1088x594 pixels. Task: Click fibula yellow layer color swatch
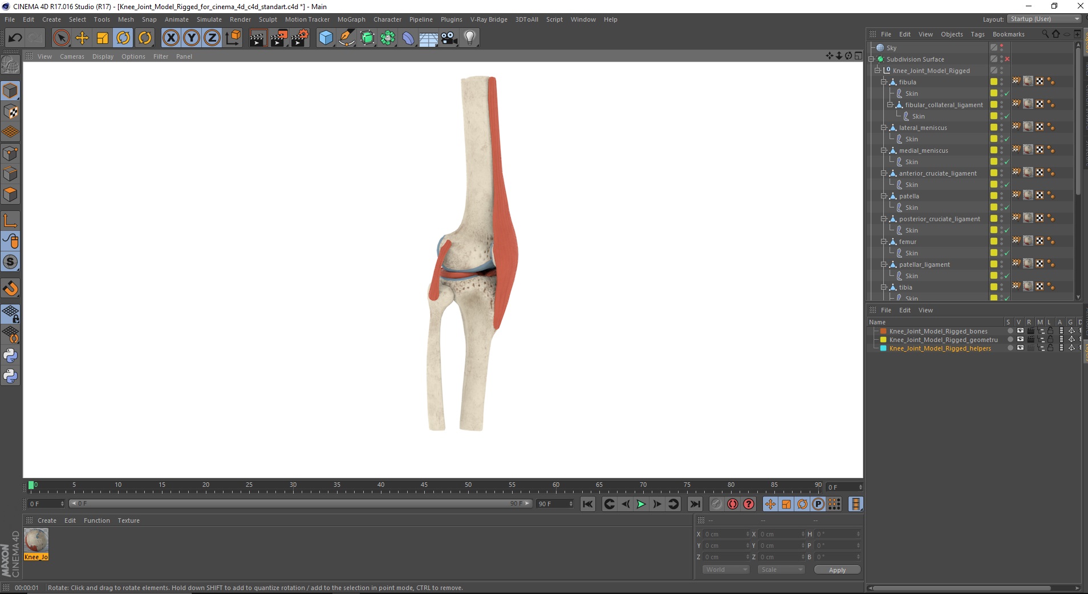point(994,82)
